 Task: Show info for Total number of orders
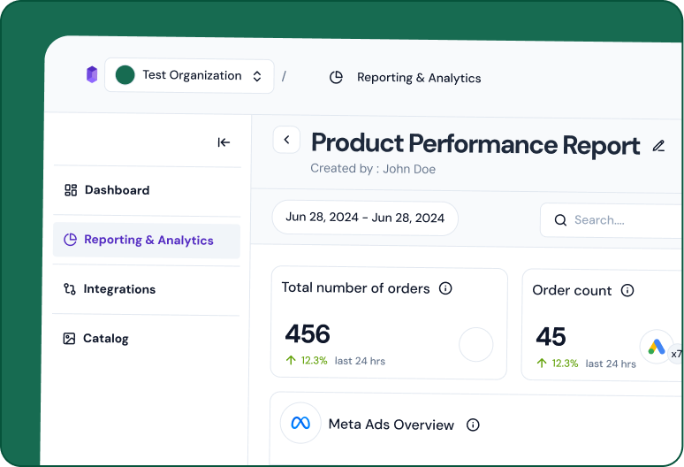[445, 288]
